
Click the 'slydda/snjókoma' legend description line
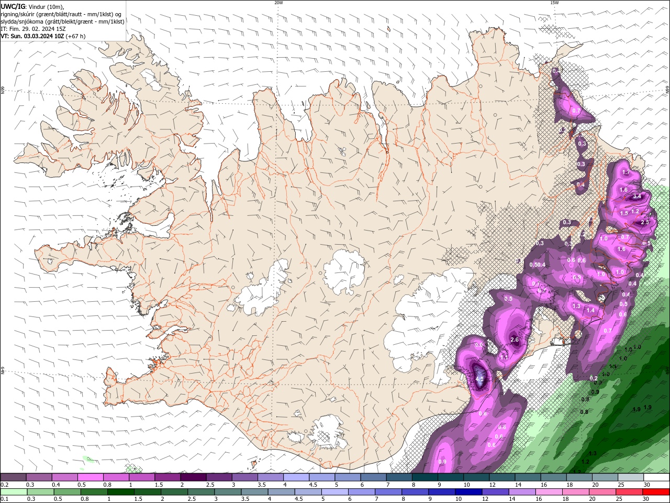[62, 21]
